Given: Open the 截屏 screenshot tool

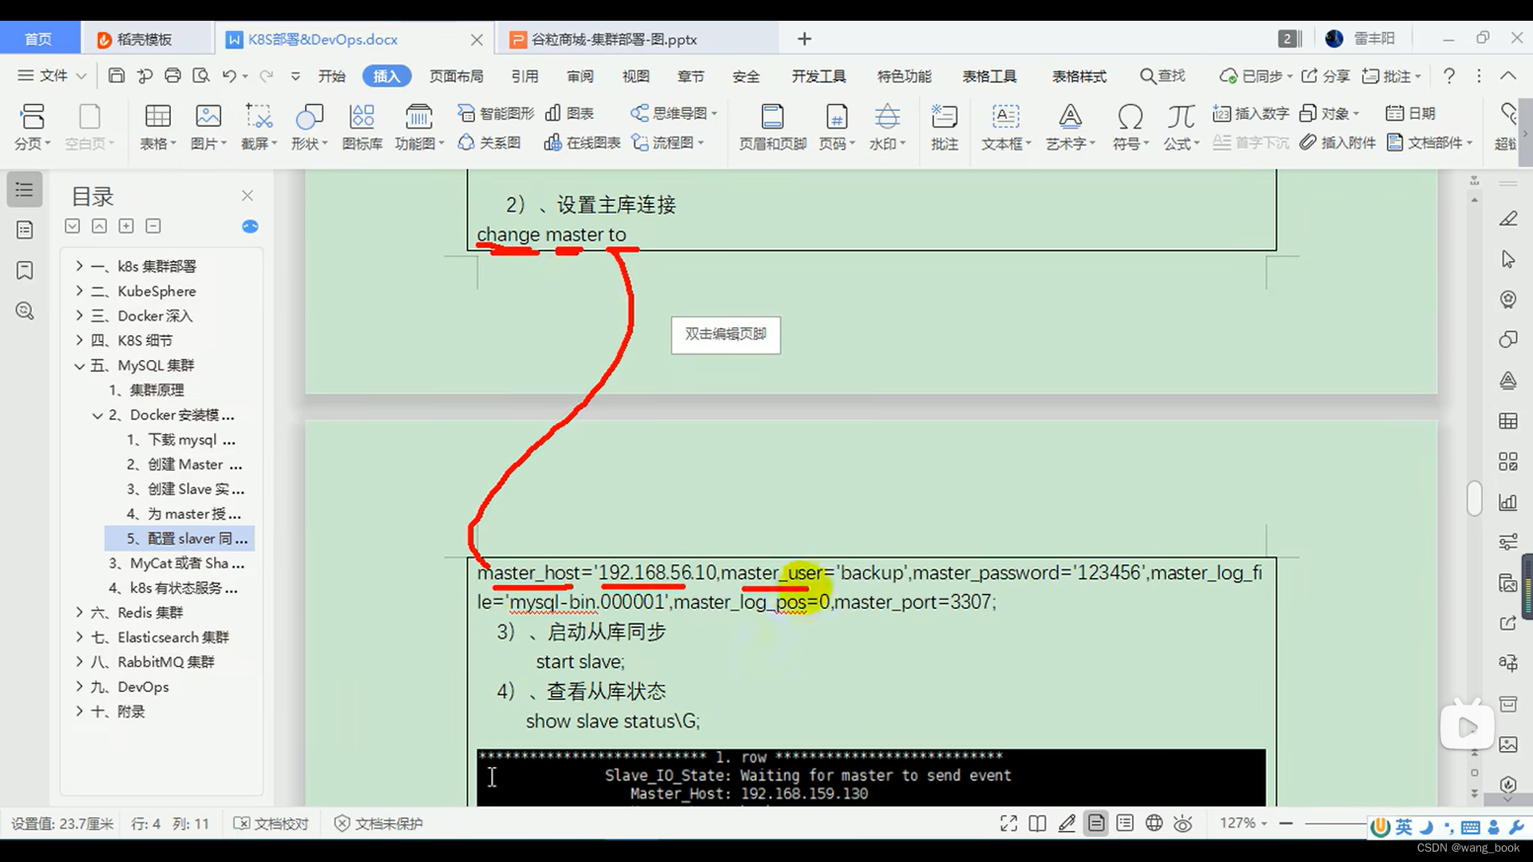Looking at the screenshot, I should click(259, 127).
